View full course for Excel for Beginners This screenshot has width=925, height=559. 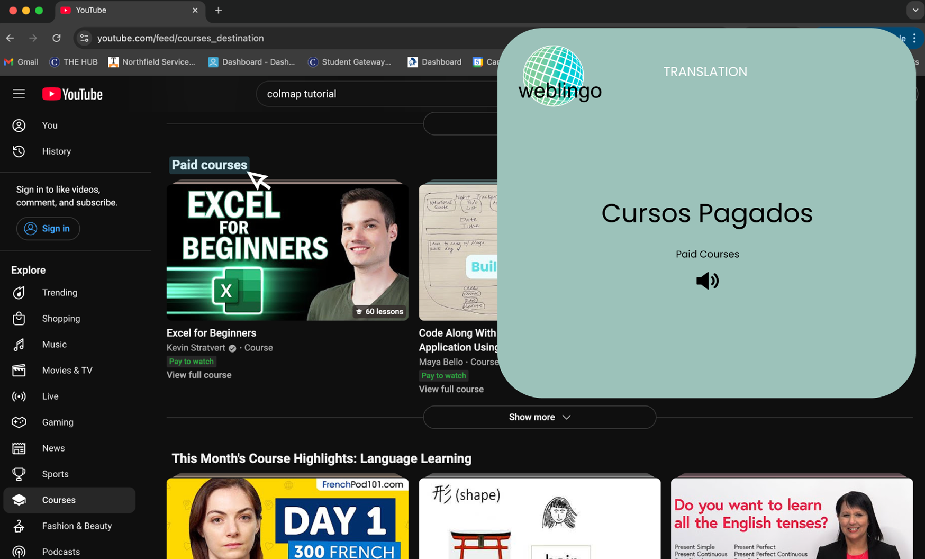pos(198,375)
